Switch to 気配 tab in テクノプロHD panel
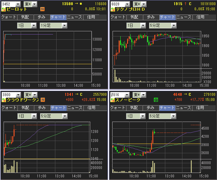 pyautogui.click(x=134, y=17)
